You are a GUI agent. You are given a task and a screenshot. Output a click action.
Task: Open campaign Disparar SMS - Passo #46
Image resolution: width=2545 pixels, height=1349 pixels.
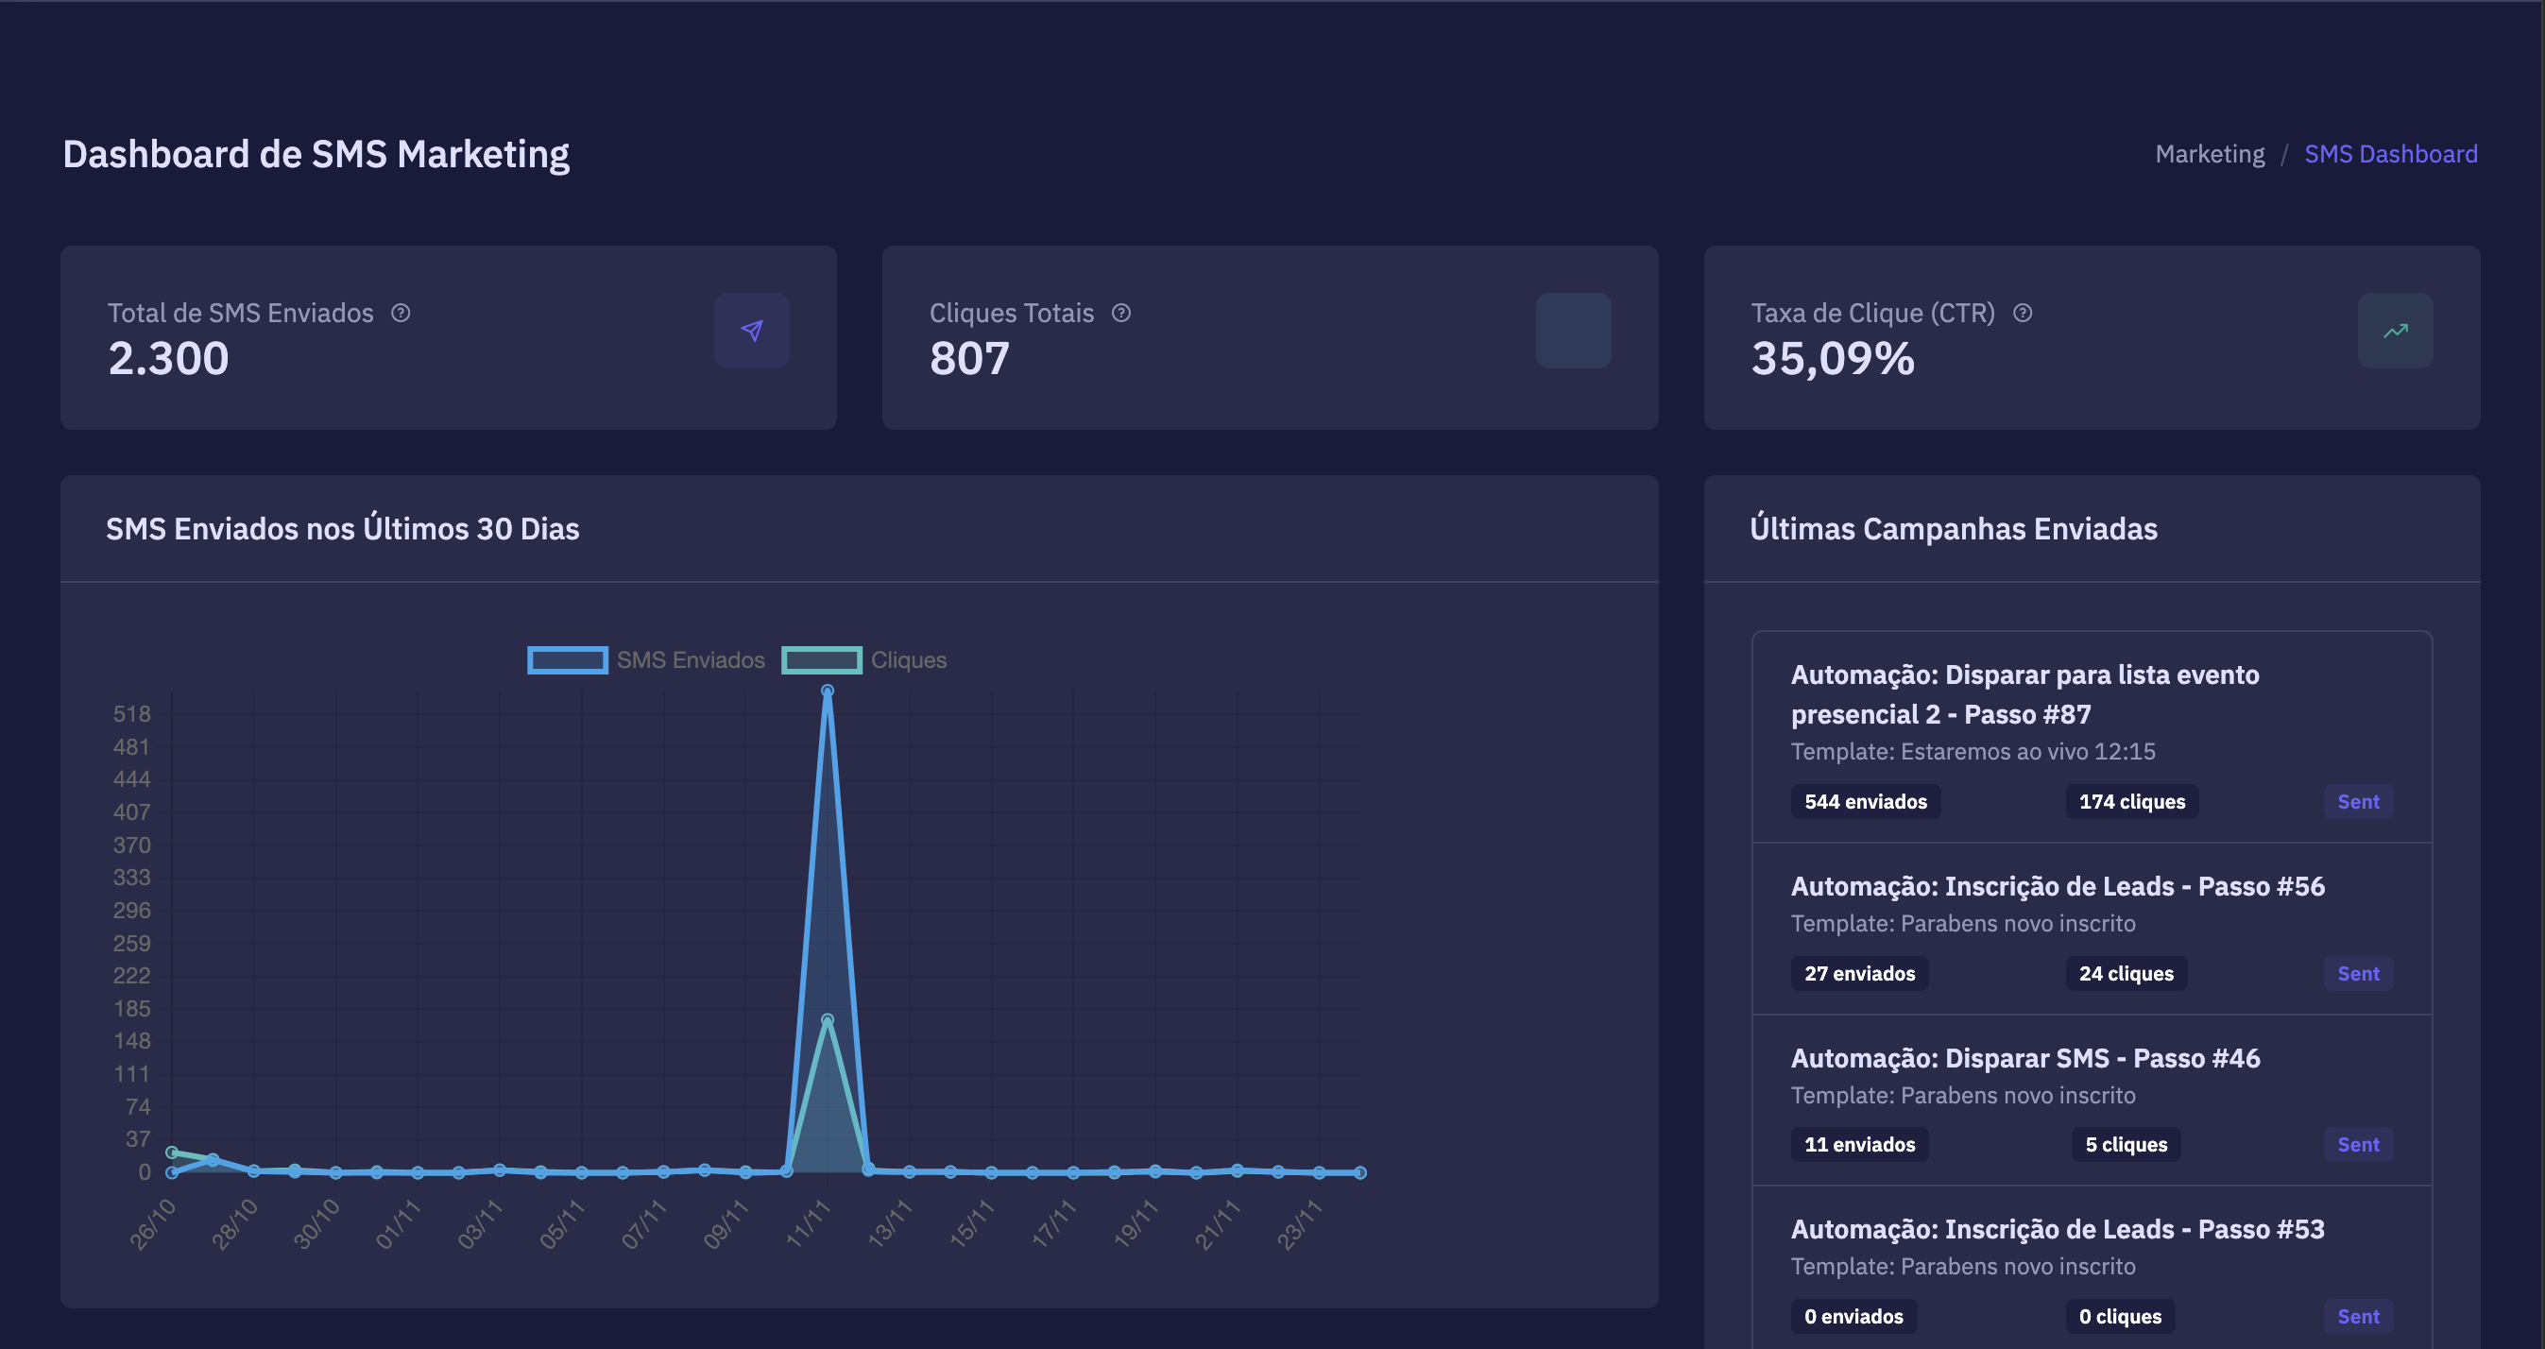(2024, 1058)
